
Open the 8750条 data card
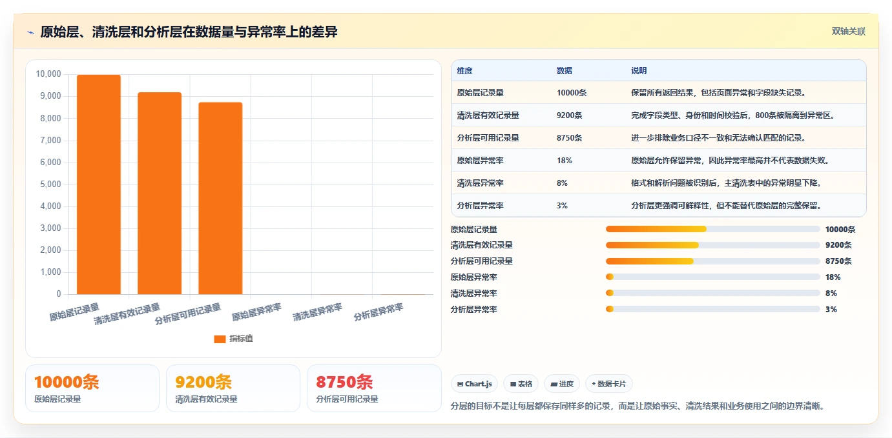(374, 388)
